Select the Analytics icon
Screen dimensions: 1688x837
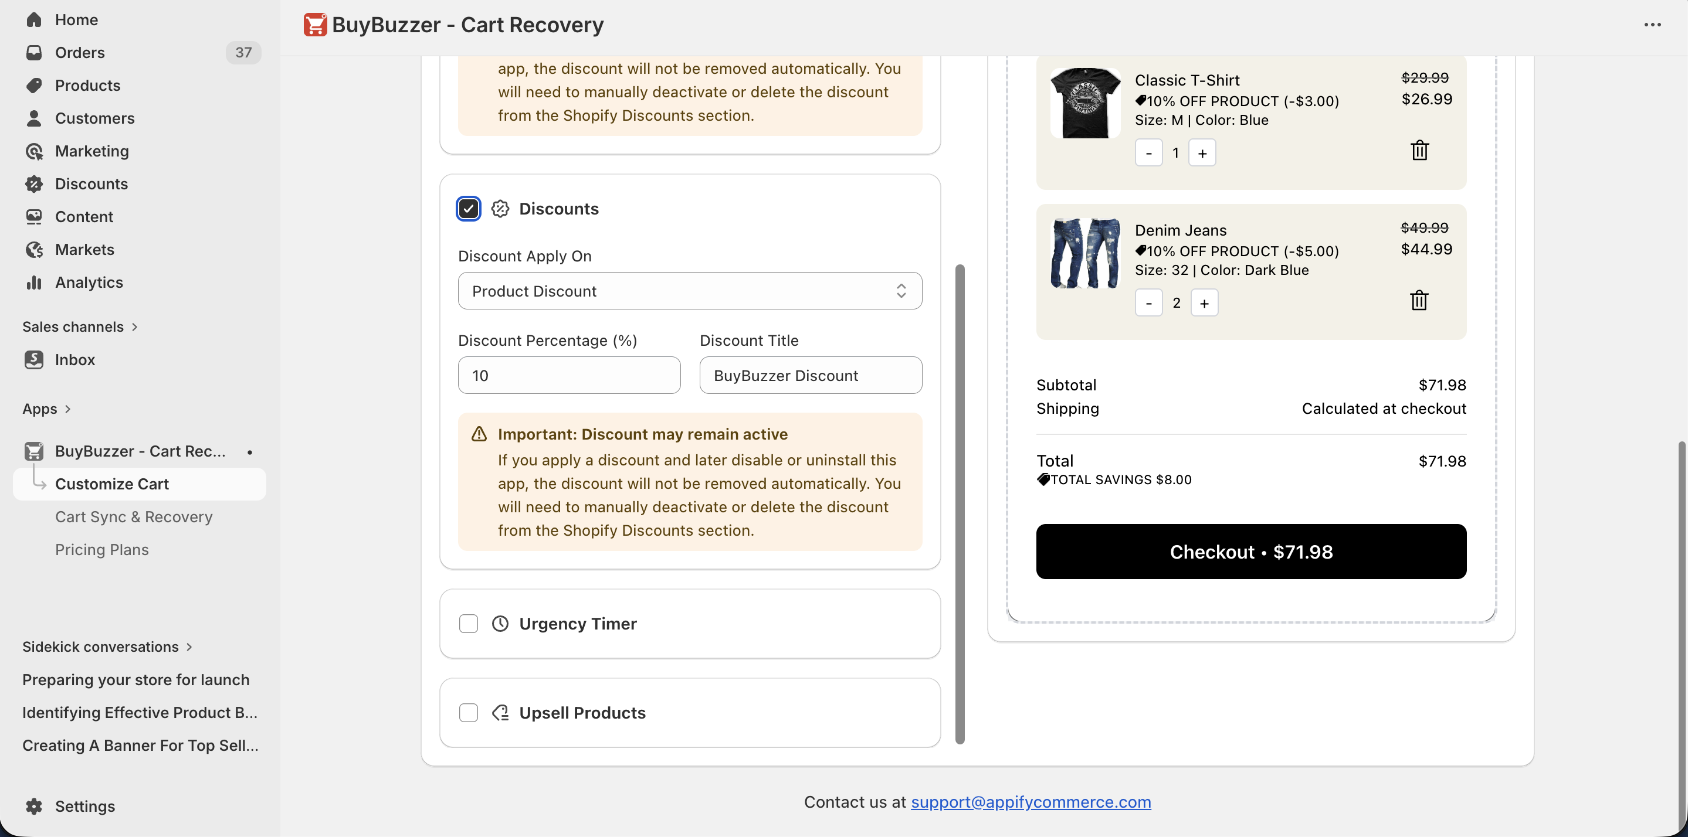click(35, 283)
